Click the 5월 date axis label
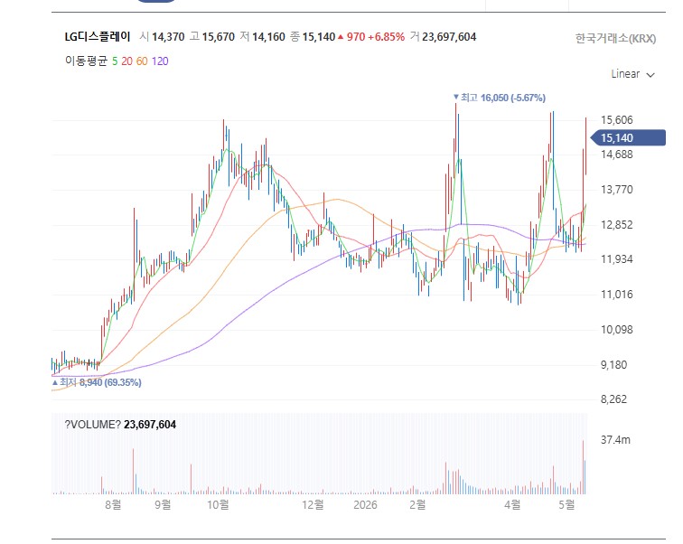This screenshot has height=544, width=683. tap(566, 505)
